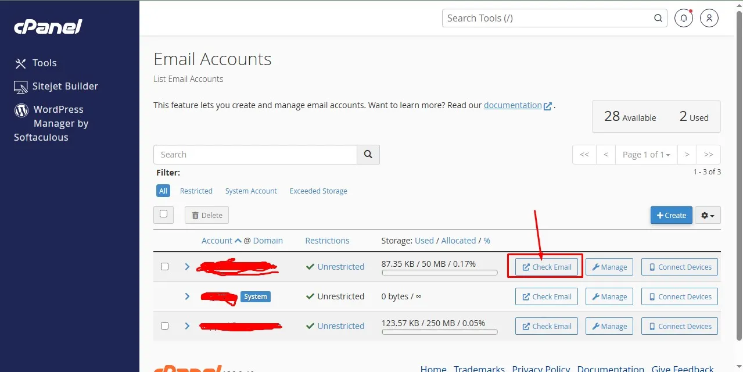Viewport: 743px width, 372px height.
Task: Click the Create button
Action: click(671, 215)
